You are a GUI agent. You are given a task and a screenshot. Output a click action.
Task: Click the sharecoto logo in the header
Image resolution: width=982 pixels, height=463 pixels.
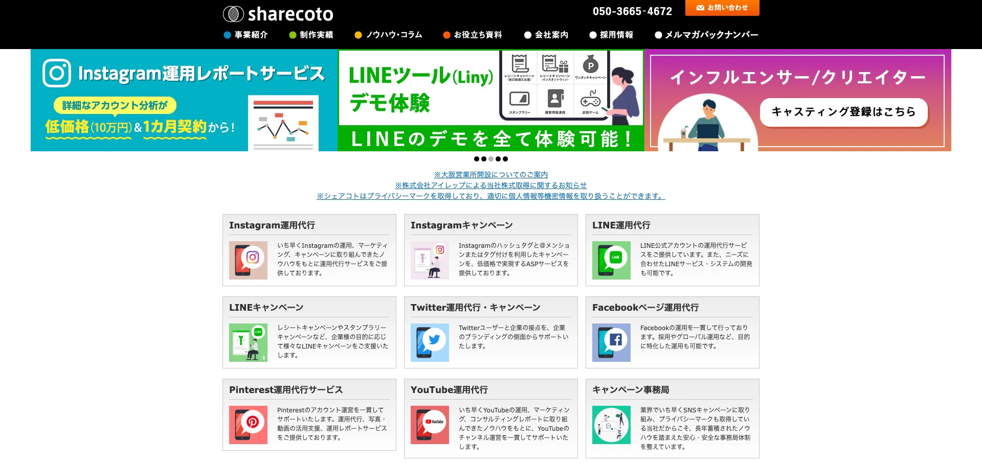tap(278, 14)
